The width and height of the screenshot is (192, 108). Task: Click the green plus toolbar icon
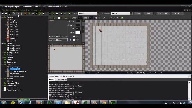click(x=65, y=13)
